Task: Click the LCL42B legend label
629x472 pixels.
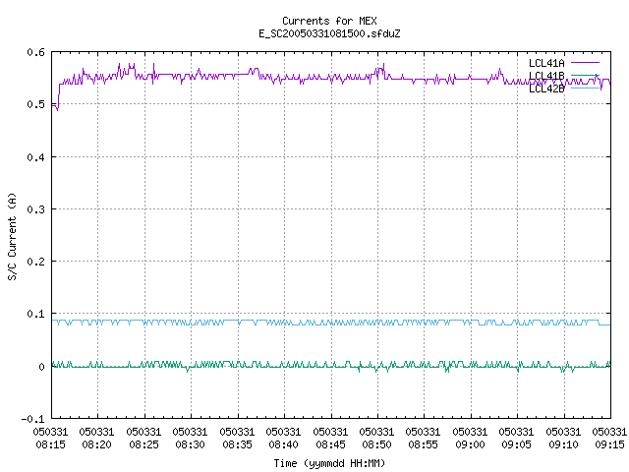Action: (x=546, y=88)
